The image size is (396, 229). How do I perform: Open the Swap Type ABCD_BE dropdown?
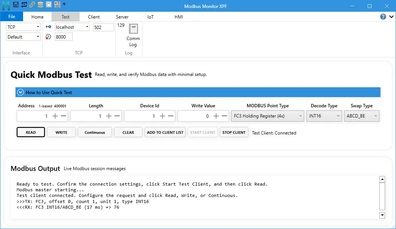point(362,116)
